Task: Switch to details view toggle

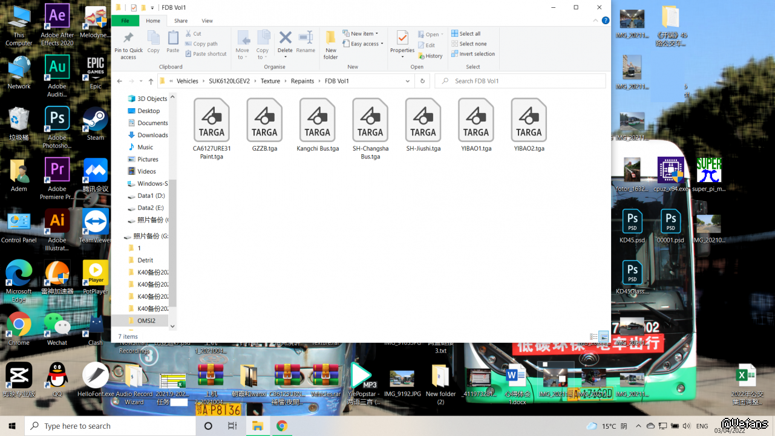Action: [x=594, y=337]
